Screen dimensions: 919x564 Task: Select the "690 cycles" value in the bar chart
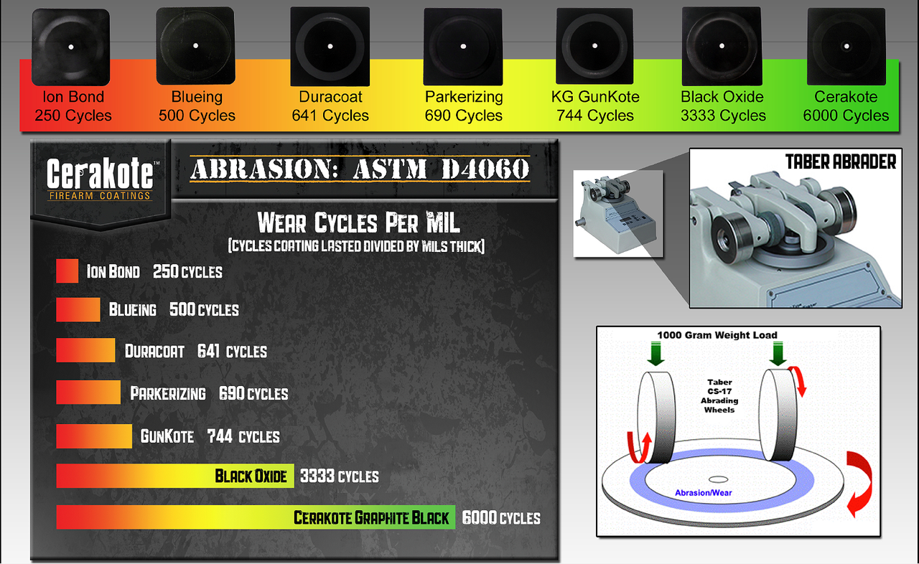pyautogui.click(x=253, y=394)
